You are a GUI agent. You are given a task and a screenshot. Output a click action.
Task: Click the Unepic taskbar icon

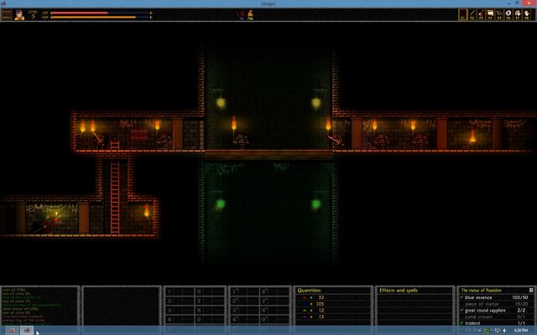click(27, 330)
